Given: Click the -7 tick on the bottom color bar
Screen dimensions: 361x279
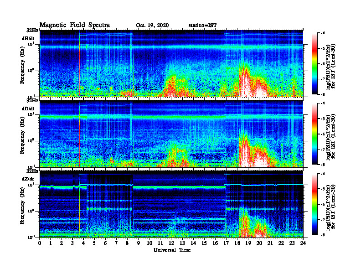Looking at the screenshot, I should [x=322, y=220].
